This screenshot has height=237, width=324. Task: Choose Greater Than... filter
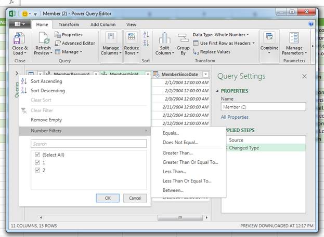(177, 153)
